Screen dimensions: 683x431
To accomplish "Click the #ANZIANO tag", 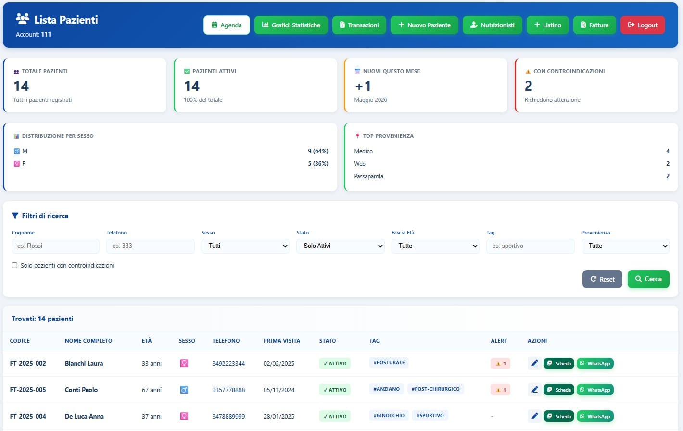I will point(387,389).
